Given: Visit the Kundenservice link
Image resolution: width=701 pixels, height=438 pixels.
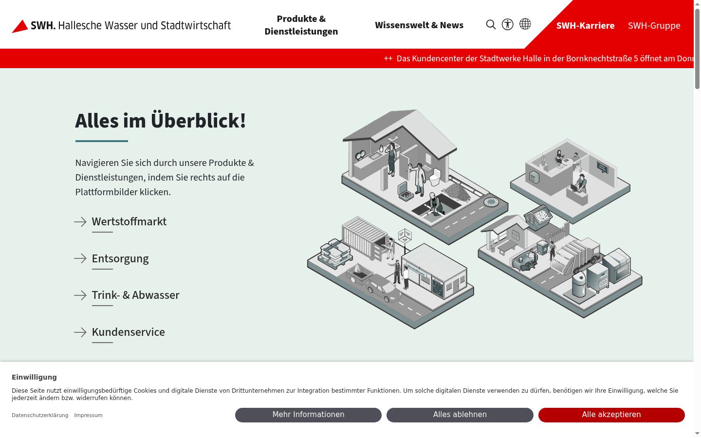Looking at the screenshot, I should pyautogui.click(x=129, y=332).
